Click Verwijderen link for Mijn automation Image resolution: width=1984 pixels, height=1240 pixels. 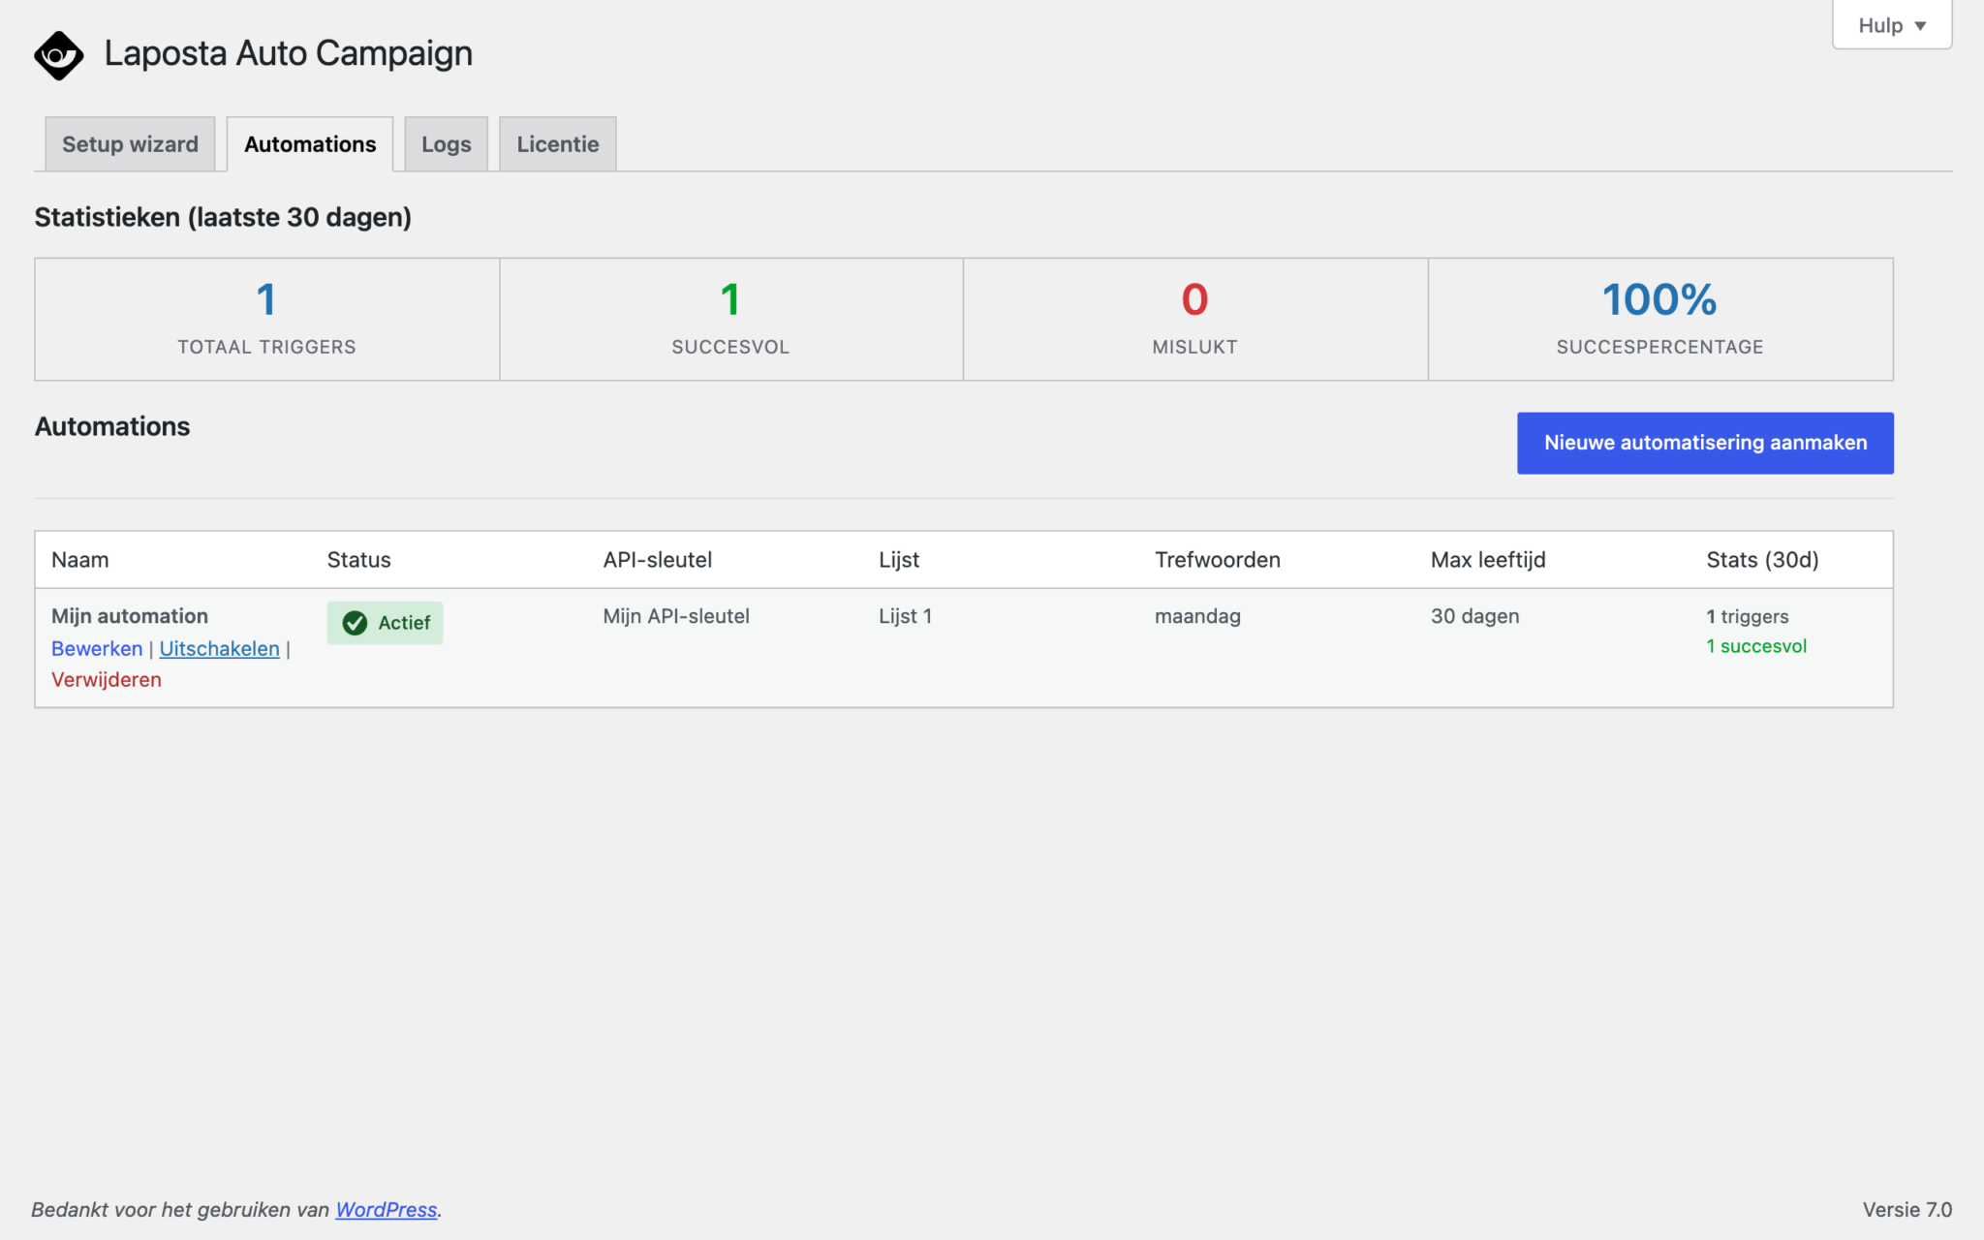(107, 680)
